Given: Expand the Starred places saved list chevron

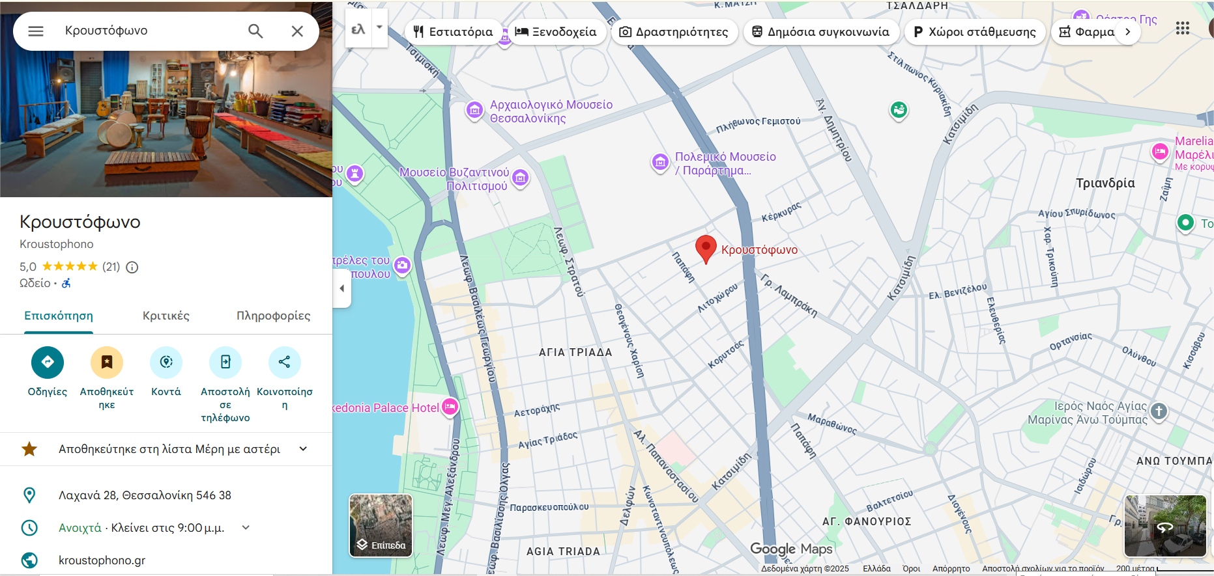Looking at the screenshot, I should (303, 449).
